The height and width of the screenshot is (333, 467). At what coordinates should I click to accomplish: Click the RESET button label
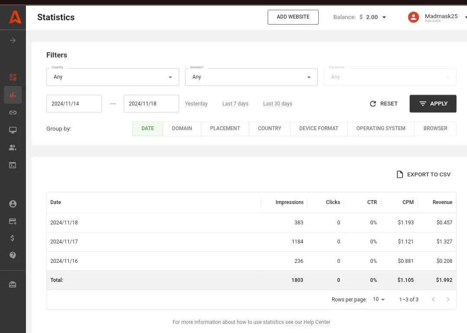click(x=389, y=104)
